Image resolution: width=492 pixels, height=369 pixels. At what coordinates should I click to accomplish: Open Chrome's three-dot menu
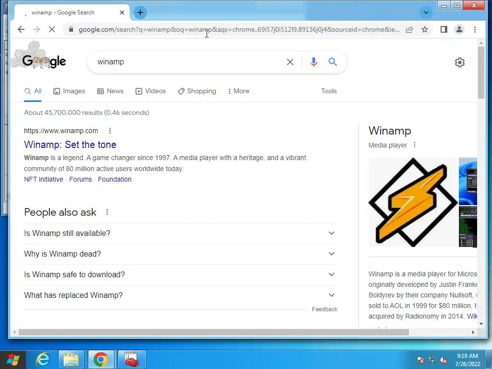click(x=475, y=29)
